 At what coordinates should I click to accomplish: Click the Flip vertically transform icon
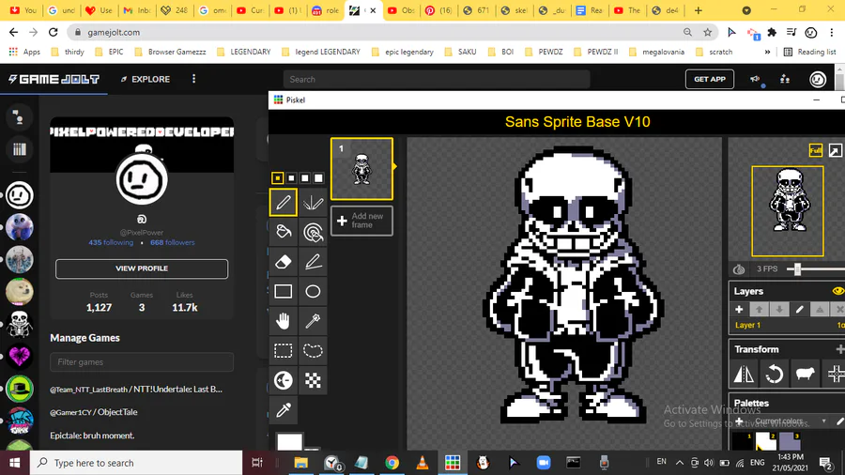pyautogui.click(x=744, y=374)
